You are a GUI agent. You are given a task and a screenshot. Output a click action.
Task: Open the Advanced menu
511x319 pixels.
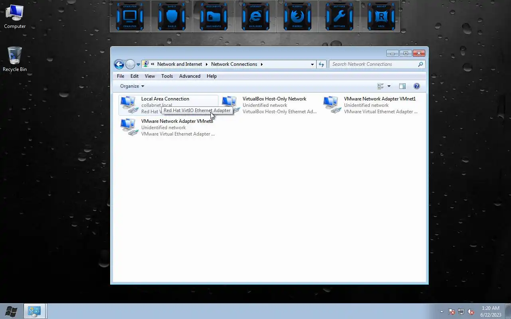pyautogui.click(x=190, y=76)
